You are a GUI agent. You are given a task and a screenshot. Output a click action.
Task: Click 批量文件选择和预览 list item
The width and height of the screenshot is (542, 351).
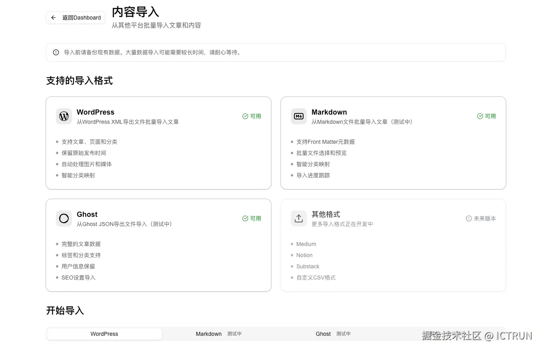(322, 153)
